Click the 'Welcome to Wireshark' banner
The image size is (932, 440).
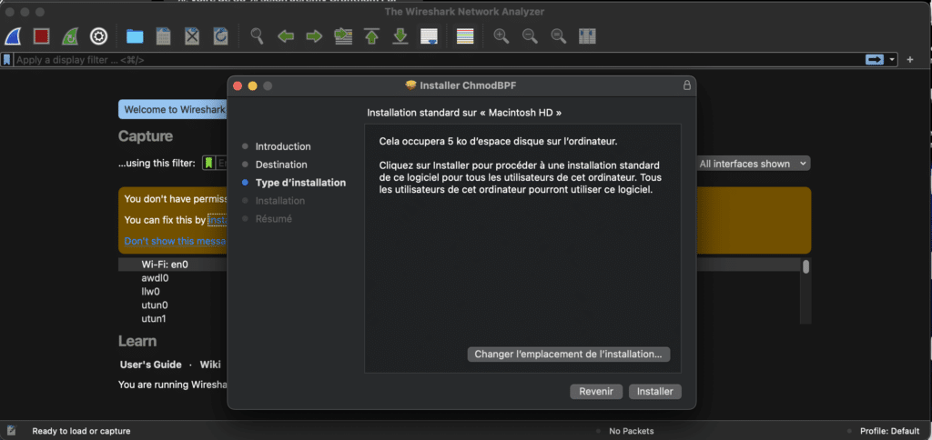click(x=173, y=109)
